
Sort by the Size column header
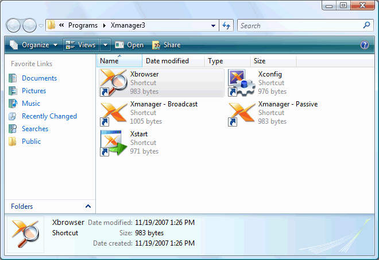[x=273, y=61]
